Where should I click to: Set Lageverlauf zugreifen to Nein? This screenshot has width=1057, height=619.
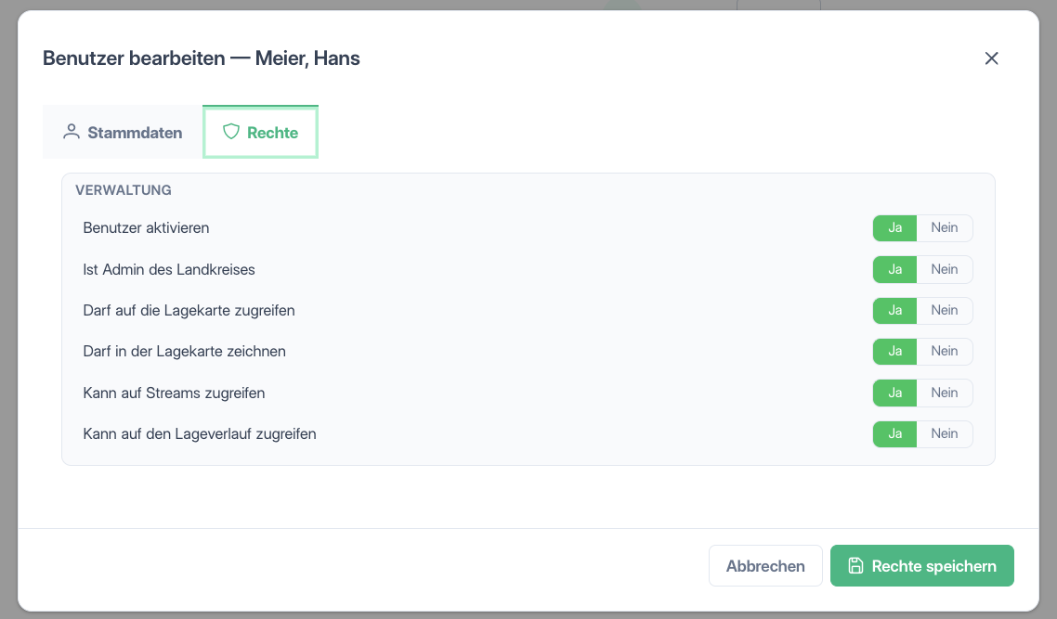click(945, 433)
